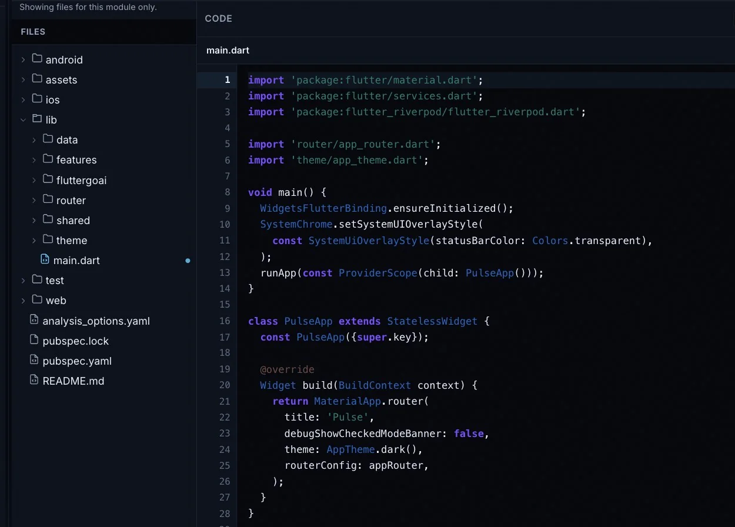Expand the assets folder chevron

[23, 79]
